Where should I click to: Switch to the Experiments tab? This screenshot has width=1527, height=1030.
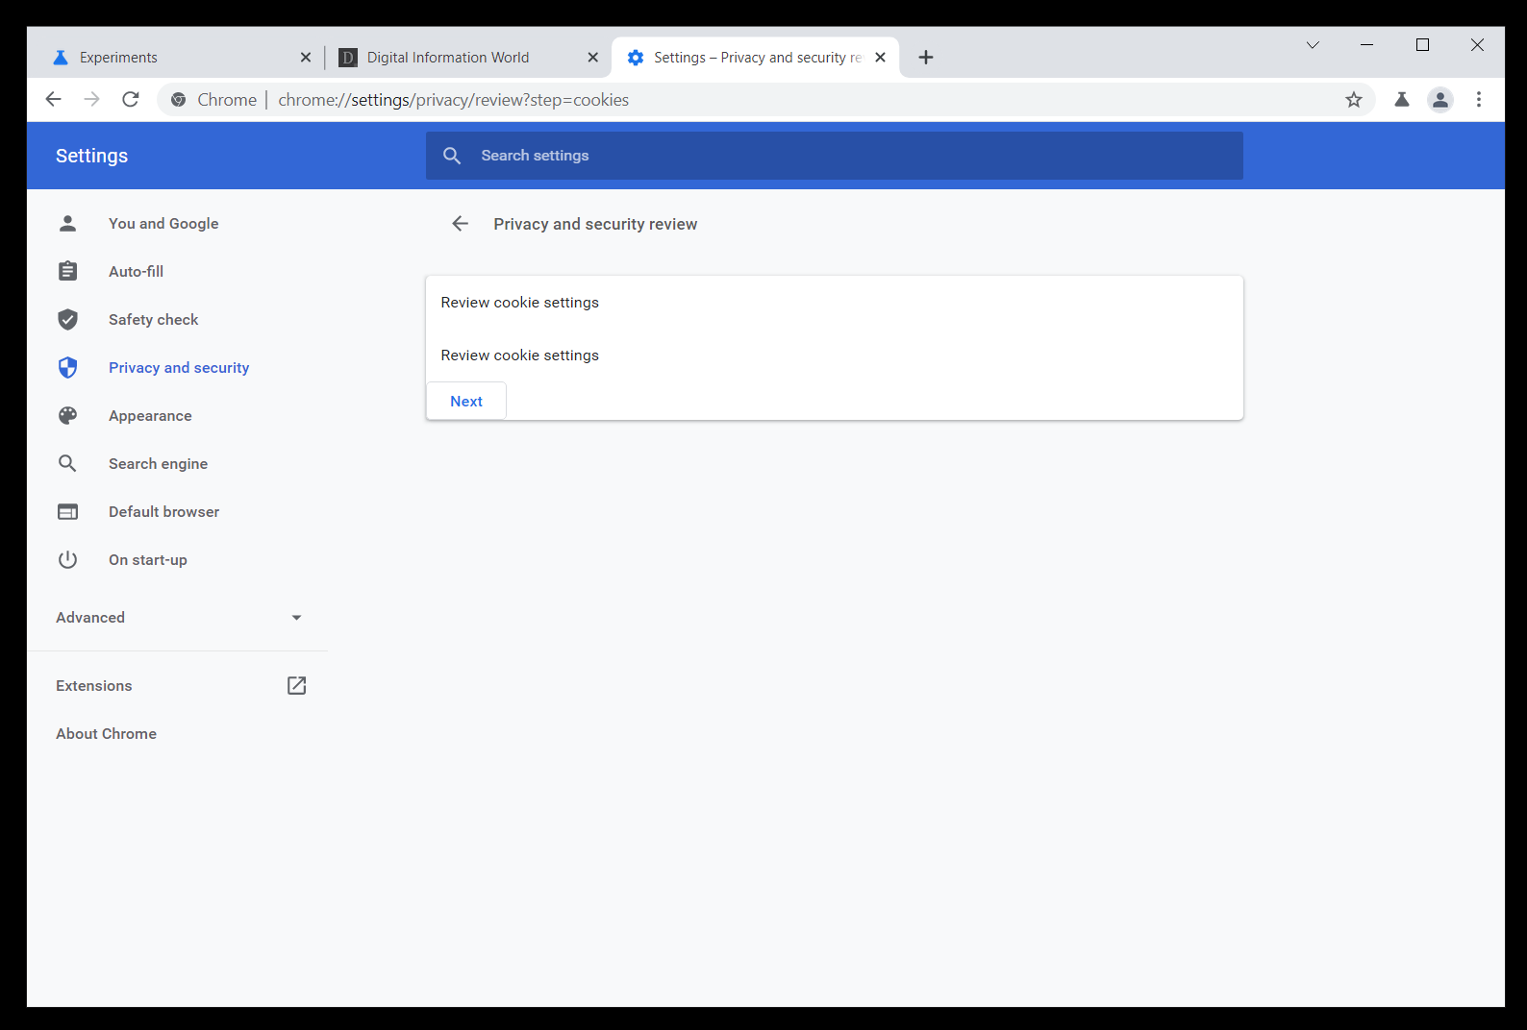tap(173, 58)
